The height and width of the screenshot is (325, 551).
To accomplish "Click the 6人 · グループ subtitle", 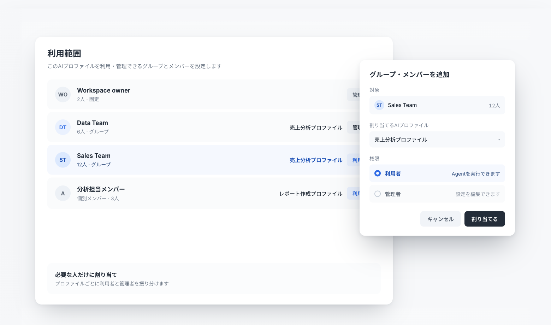I will click(93, 132).
